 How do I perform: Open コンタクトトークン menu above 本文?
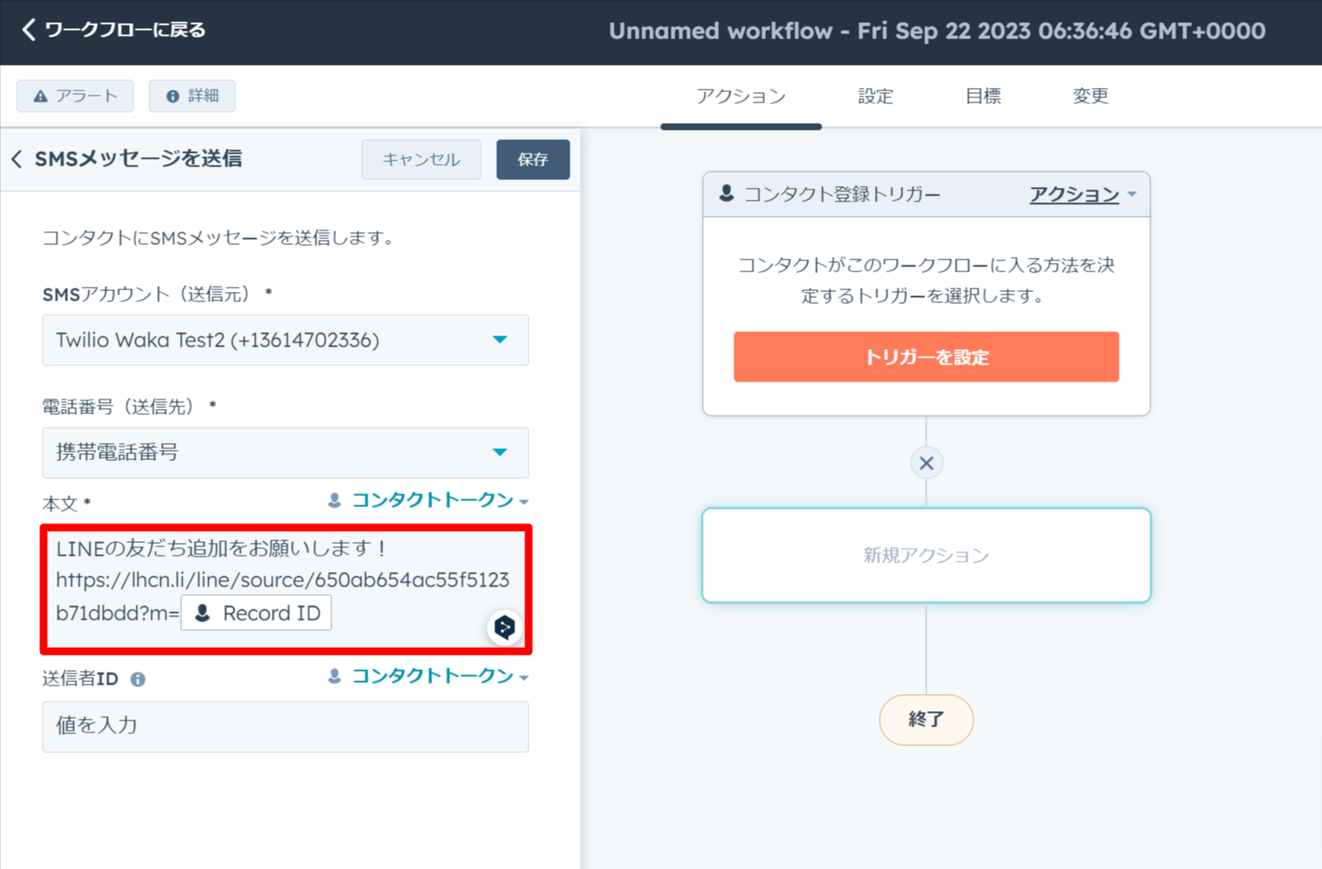click(x=429, y=500)
